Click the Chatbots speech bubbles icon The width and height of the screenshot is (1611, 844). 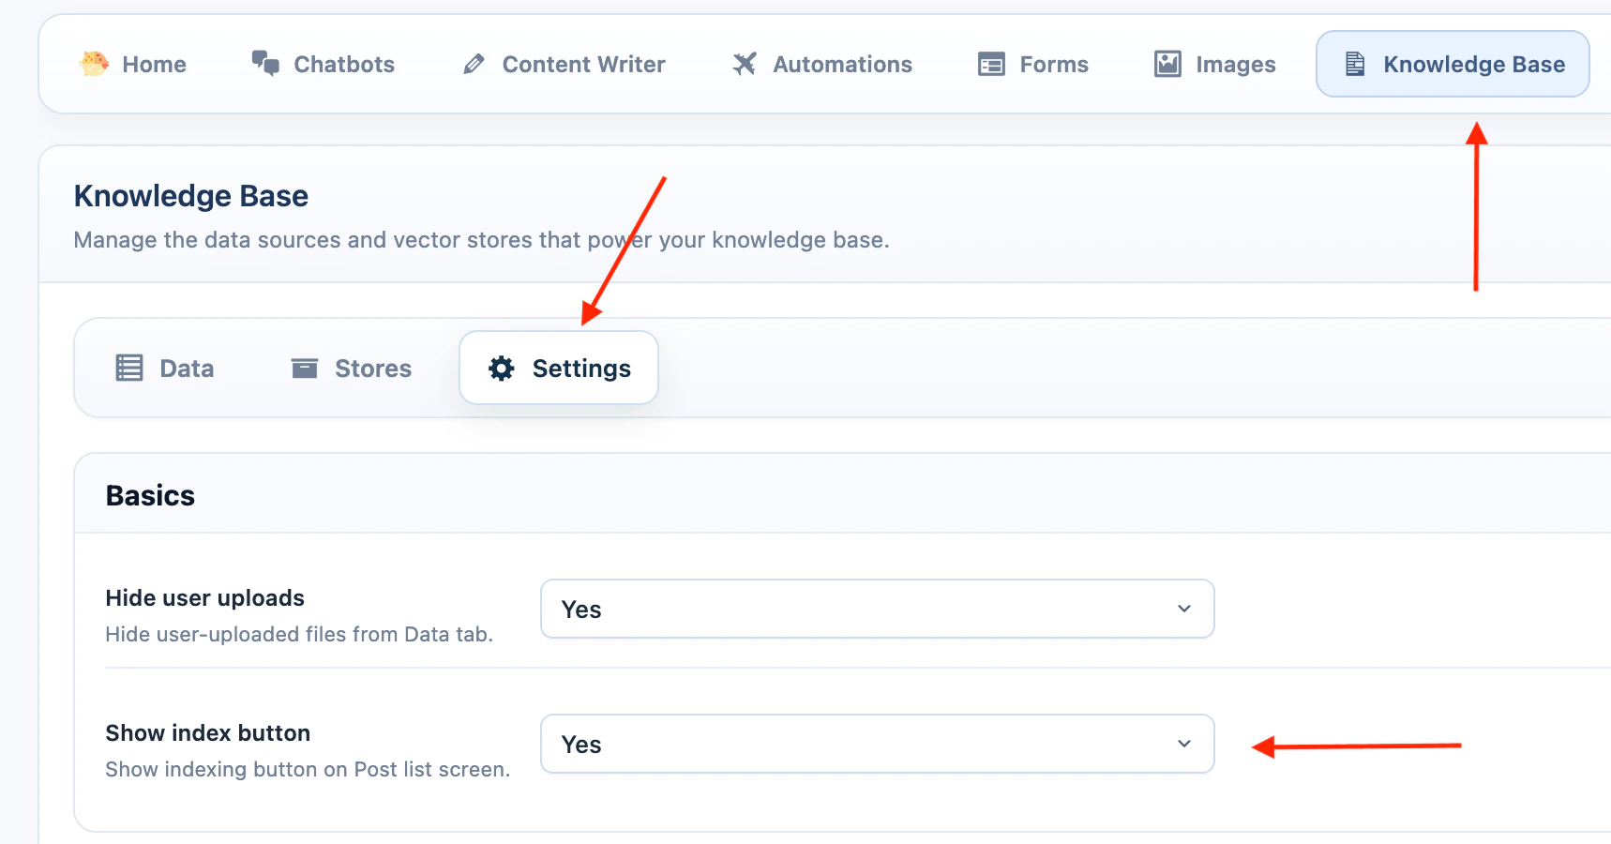point(265,64)
